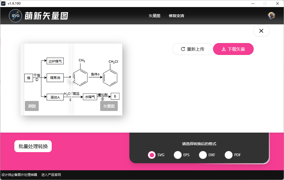Maximize the application window
The width and height of the screenshot is (284, 180).
tap(265, 4)
